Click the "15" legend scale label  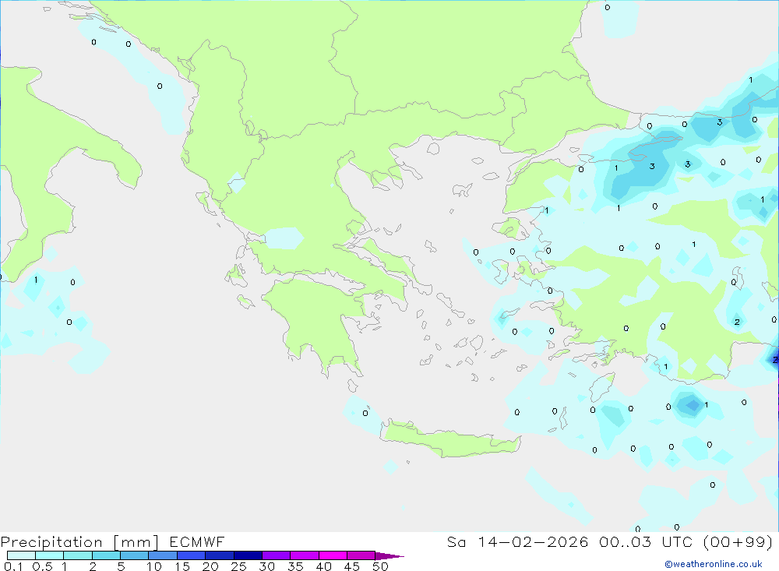coord(182,566)
